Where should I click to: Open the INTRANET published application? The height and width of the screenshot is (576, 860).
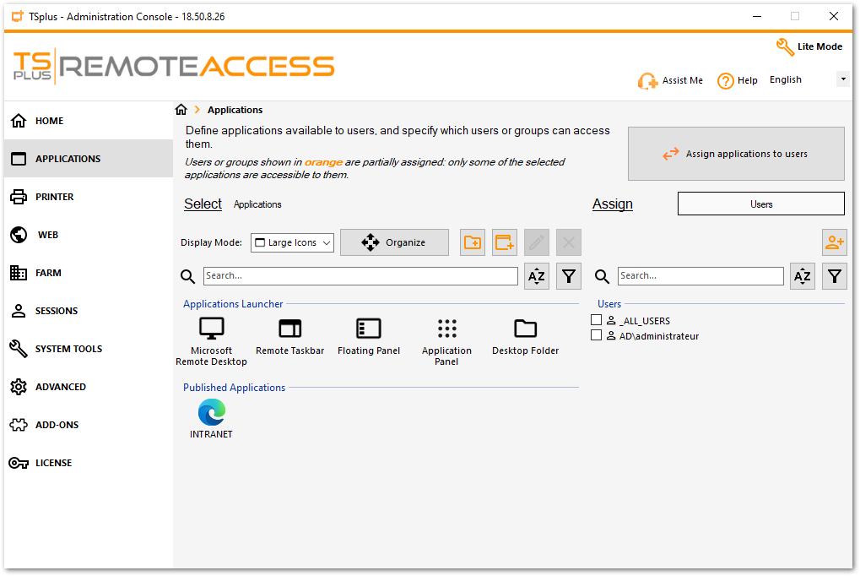click(x=210, y=414)
